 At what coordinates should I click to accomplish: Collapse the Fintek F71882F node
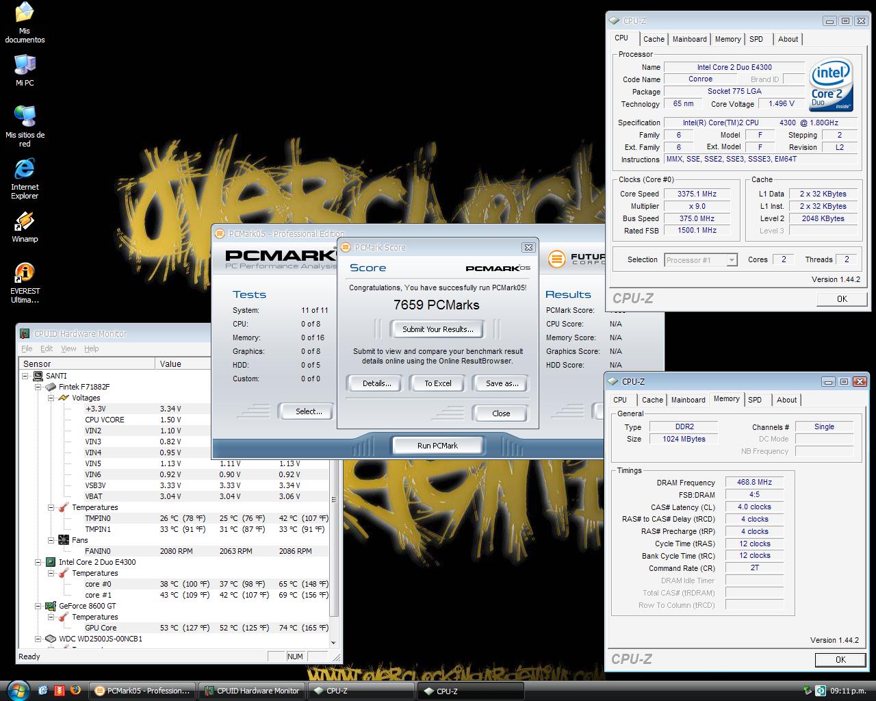(x=38, y=387)
